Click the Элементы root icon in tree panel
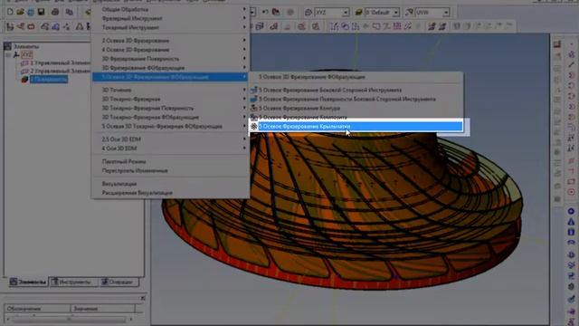The width and height of the screenshot is (579, 326). (x=7, y=46)
